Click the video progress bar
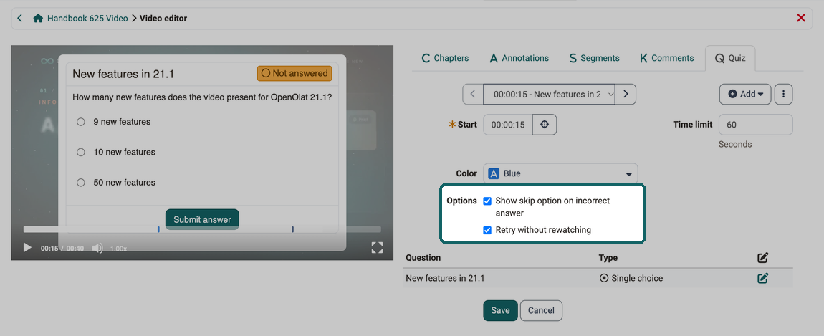The width and height of the screenshot is (824, 336). click(x=202, y=229)
